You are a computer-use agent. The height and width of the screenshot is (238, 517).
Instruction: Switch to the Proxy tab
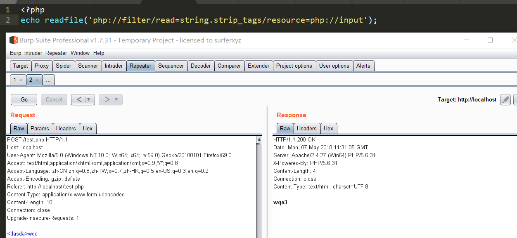tap(42, 66)
